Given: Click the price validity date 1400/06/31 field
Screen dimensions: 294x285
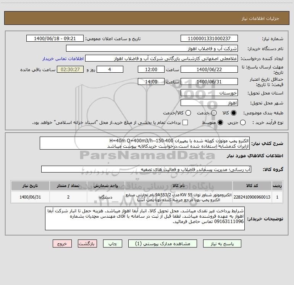Looking at the screenshot, I should pyautogui.click(x=209, y=81).
